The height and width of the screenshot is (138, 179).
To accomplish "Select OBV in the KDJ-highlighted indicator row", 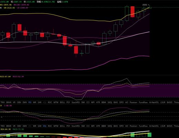I will coord(19,126).
